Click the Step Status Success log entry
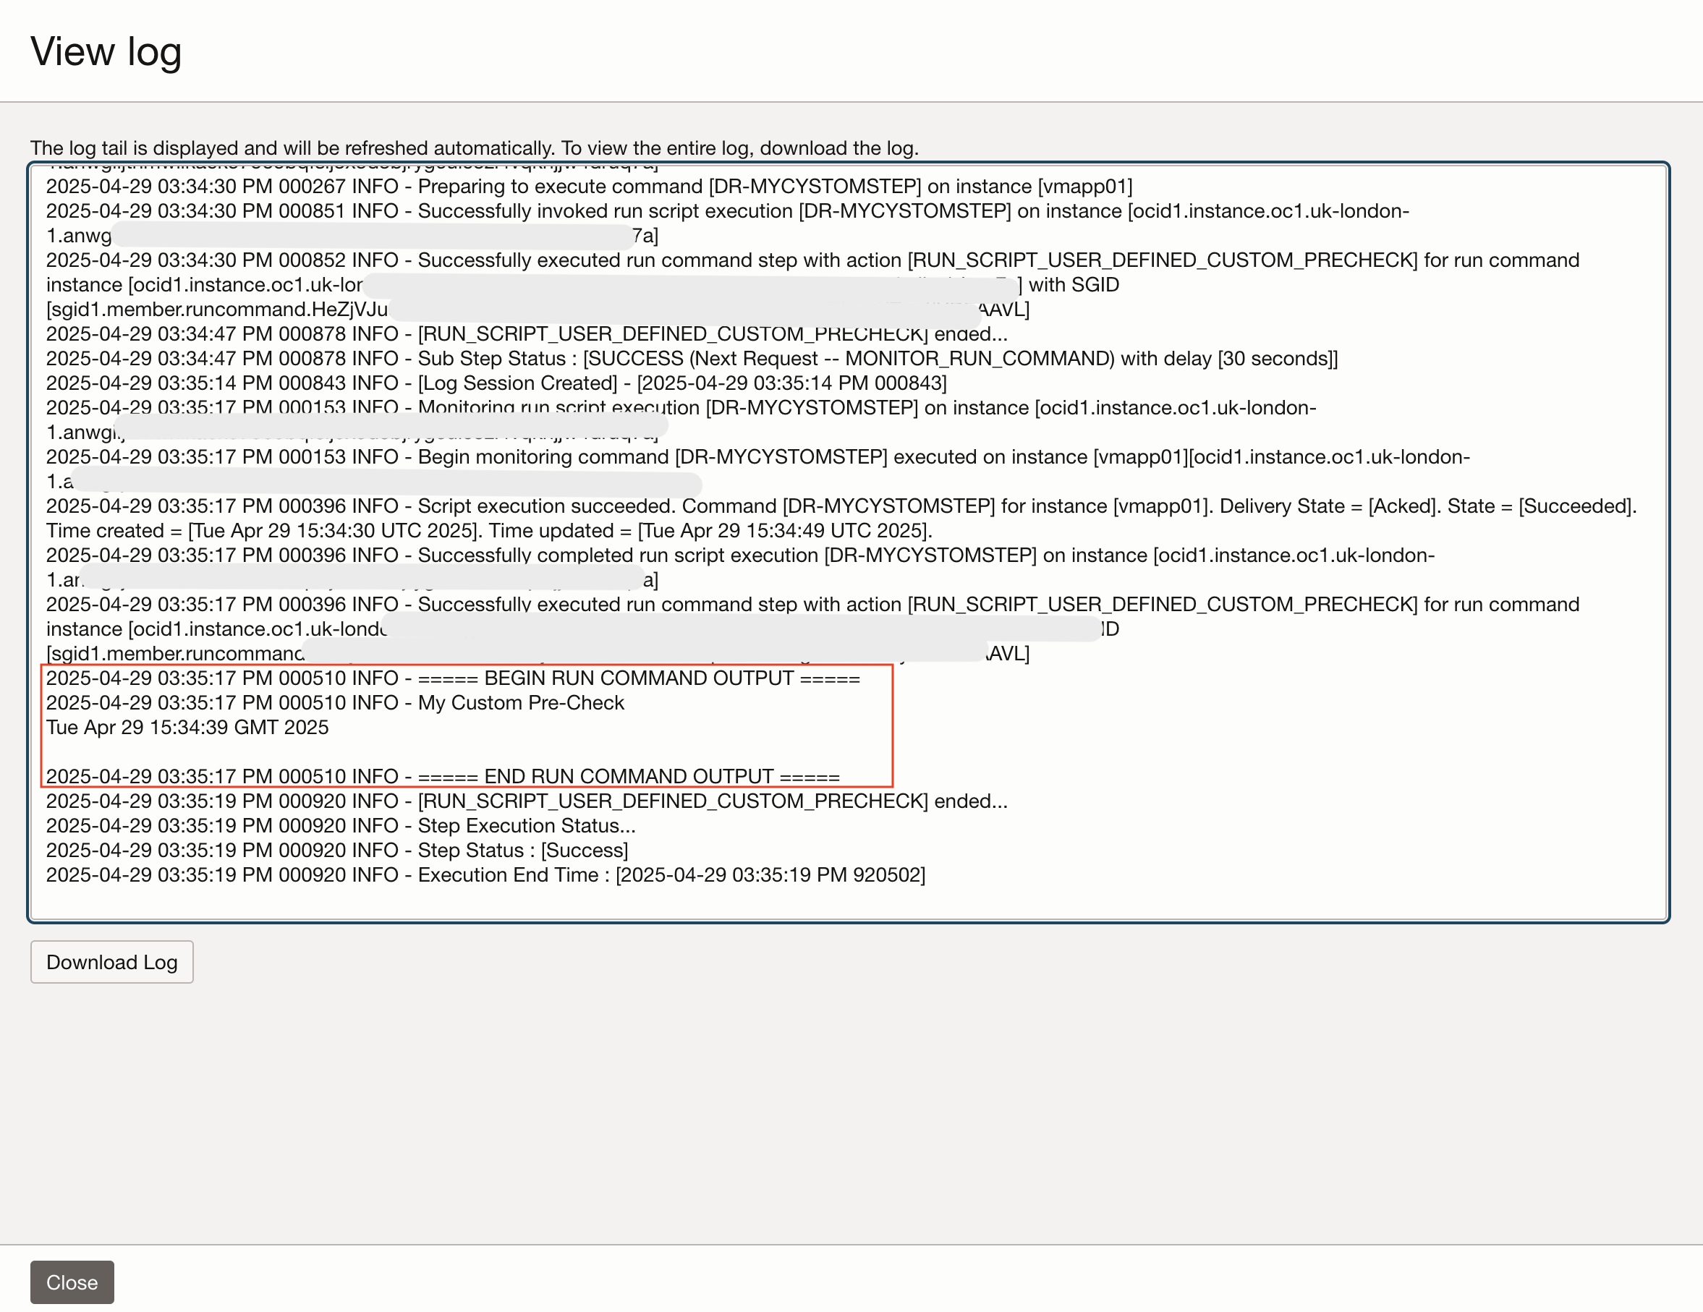The height and width of the screenshot is (1312, 1703). click(x=335, y=850)
